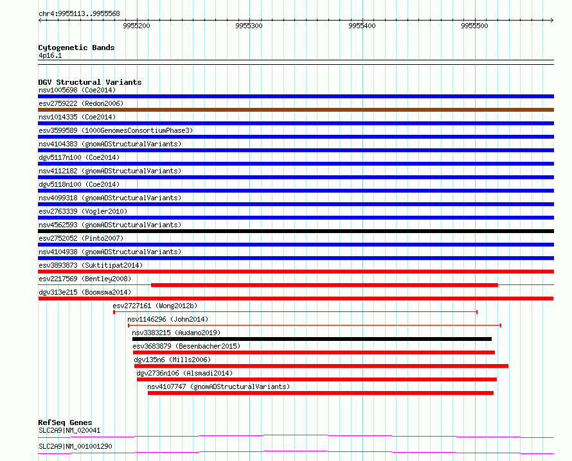This screenshot has height=461, width=572.
Task: Click the dgv5117n100 (Coe2014) label
Action: coord(79,157)
